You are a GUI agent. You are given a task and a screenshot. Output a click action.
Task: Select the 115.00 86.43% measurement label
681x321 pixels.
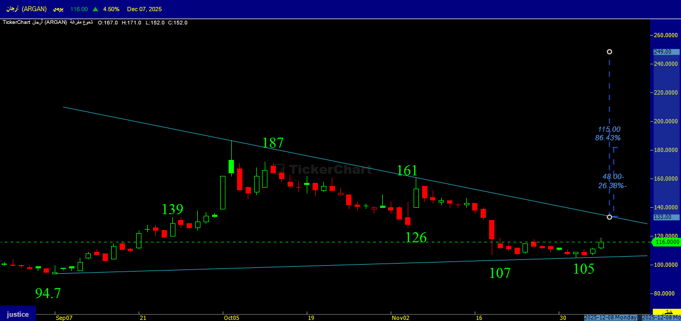click(609, 133)
